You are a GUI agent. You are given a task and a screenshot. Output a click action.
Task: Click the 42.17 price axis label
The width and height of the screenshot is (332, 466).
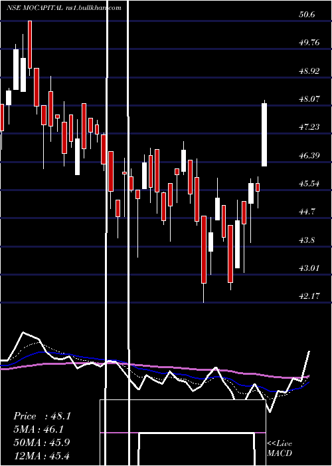pyautogui.click(x=309, y=296)
